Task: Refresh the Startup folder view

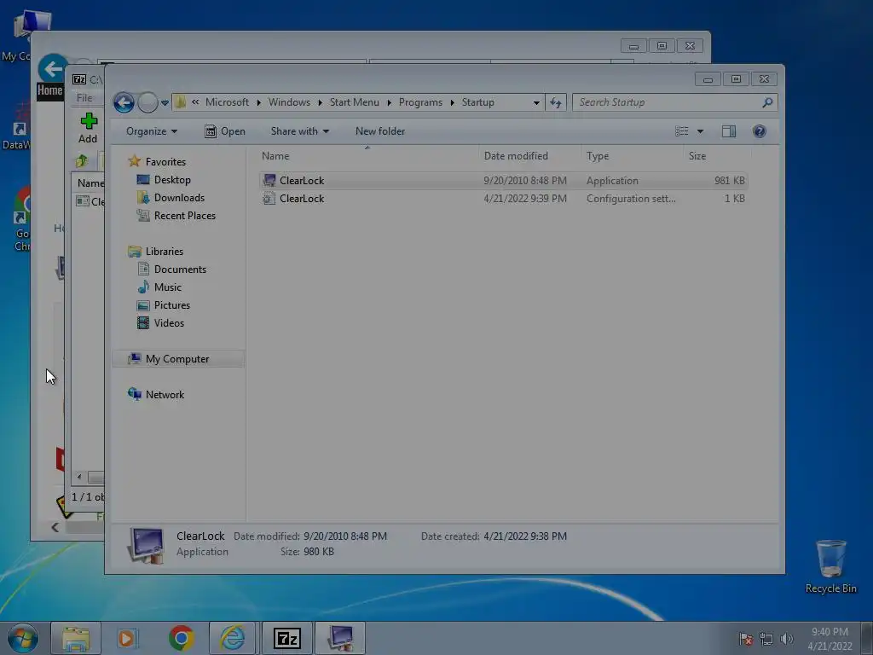Action: pos(556,102)
